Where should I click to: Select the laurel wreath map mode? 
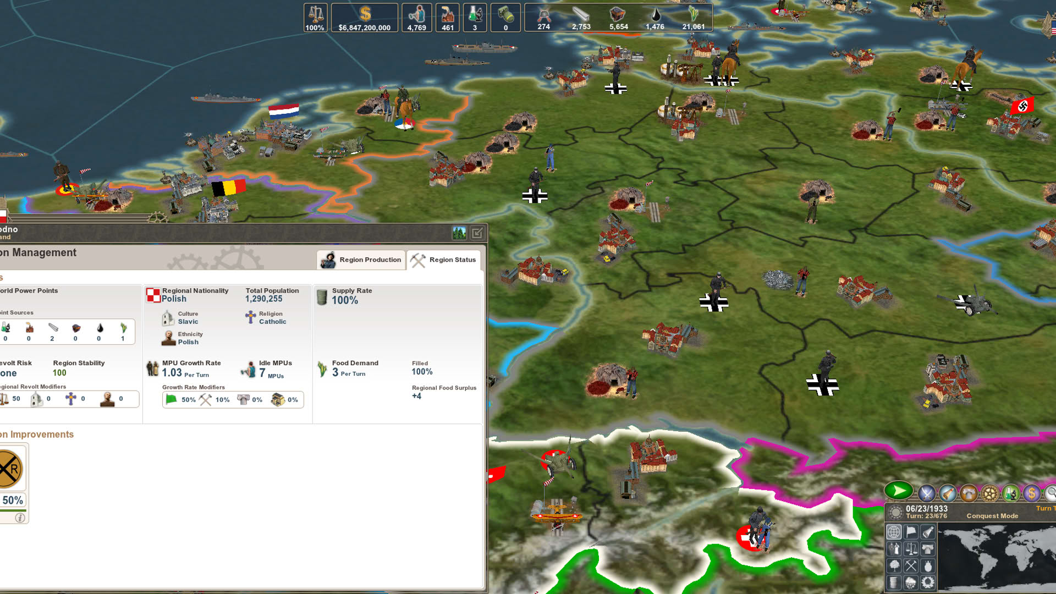[x=928, y=583]
